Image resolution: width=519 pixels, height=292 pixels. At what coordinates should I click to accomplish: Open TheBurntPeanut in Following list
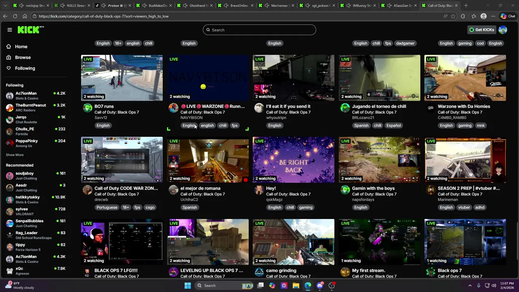point(36,107)
